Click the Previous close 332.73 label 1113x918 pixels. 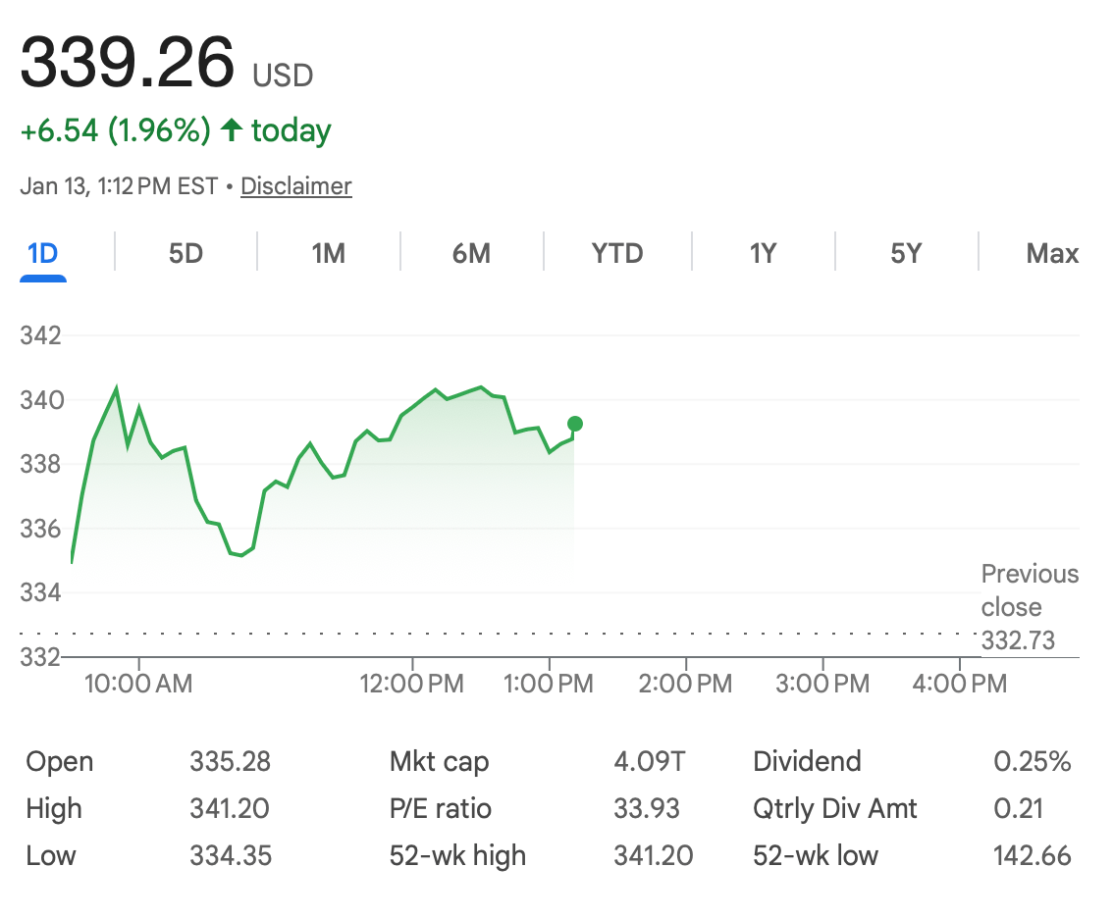pos(1029,607)
